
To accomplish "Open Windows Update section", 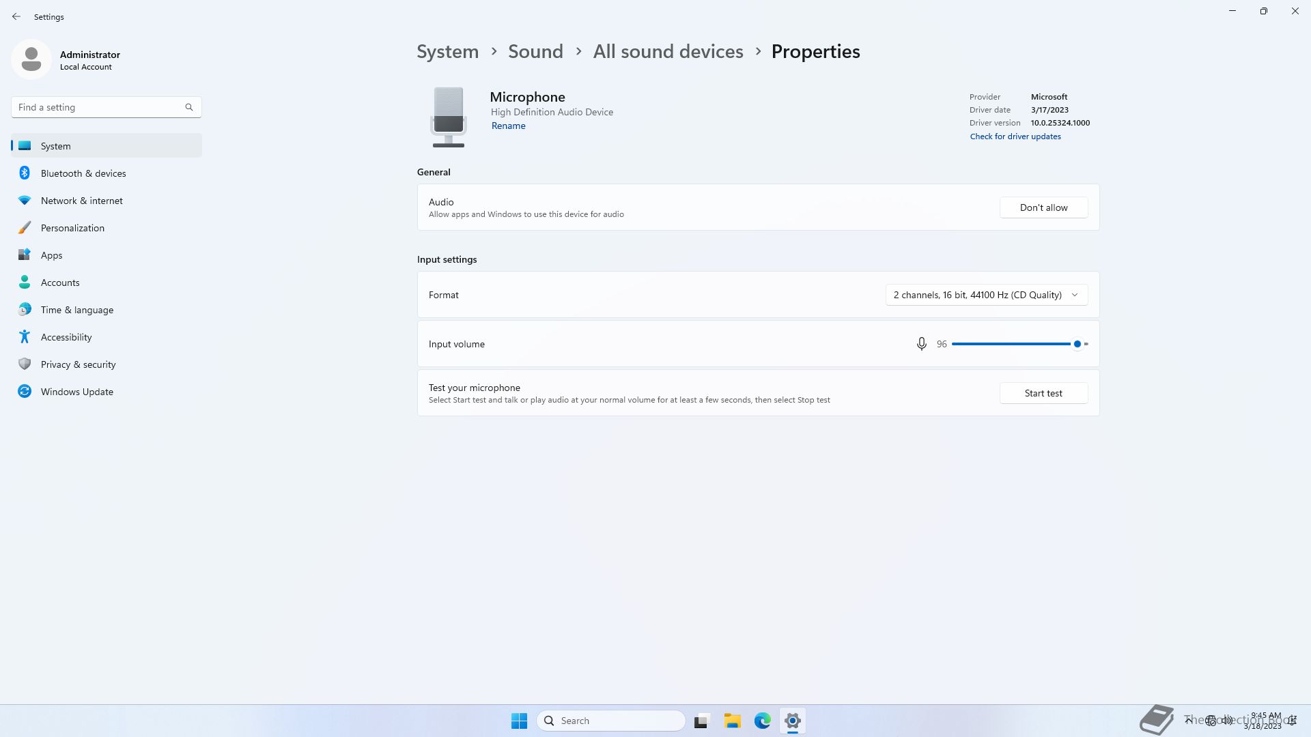I will click(x=77, y=392).
